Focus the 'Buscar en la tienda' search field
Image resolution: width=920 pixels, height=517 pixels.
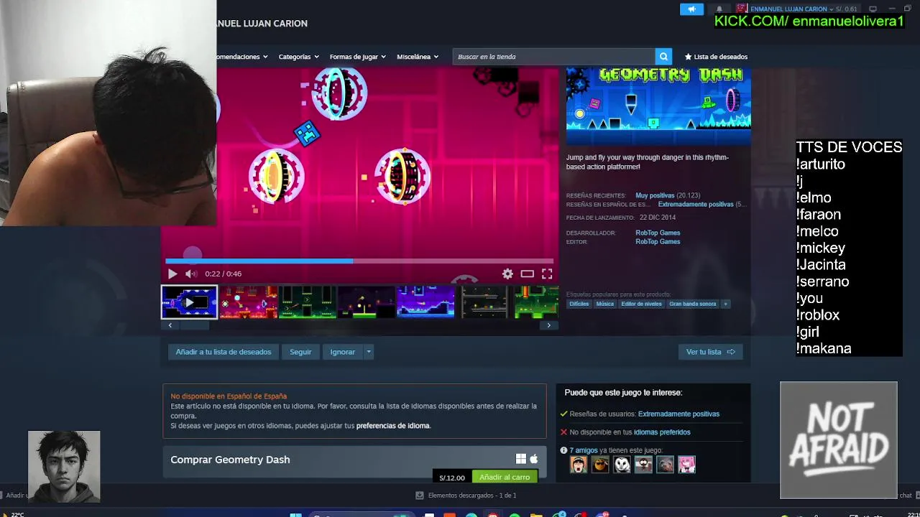click(553, 57)
